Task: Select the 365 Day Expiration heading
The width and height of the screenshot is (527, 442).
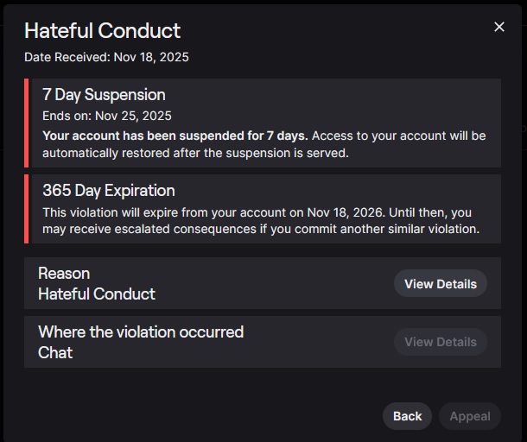Action: pos(108,191)
